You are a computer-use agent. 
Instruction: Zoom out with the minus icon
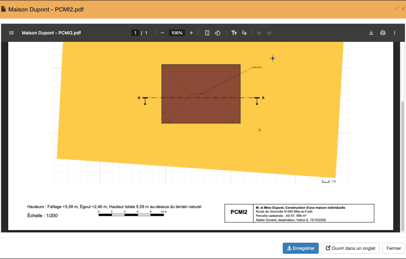click(x=162, y=33)
